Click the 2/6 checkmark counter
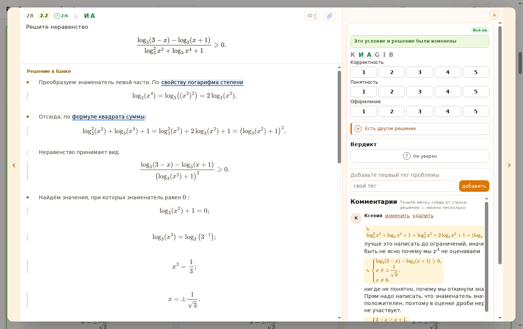 coord(61,16)
